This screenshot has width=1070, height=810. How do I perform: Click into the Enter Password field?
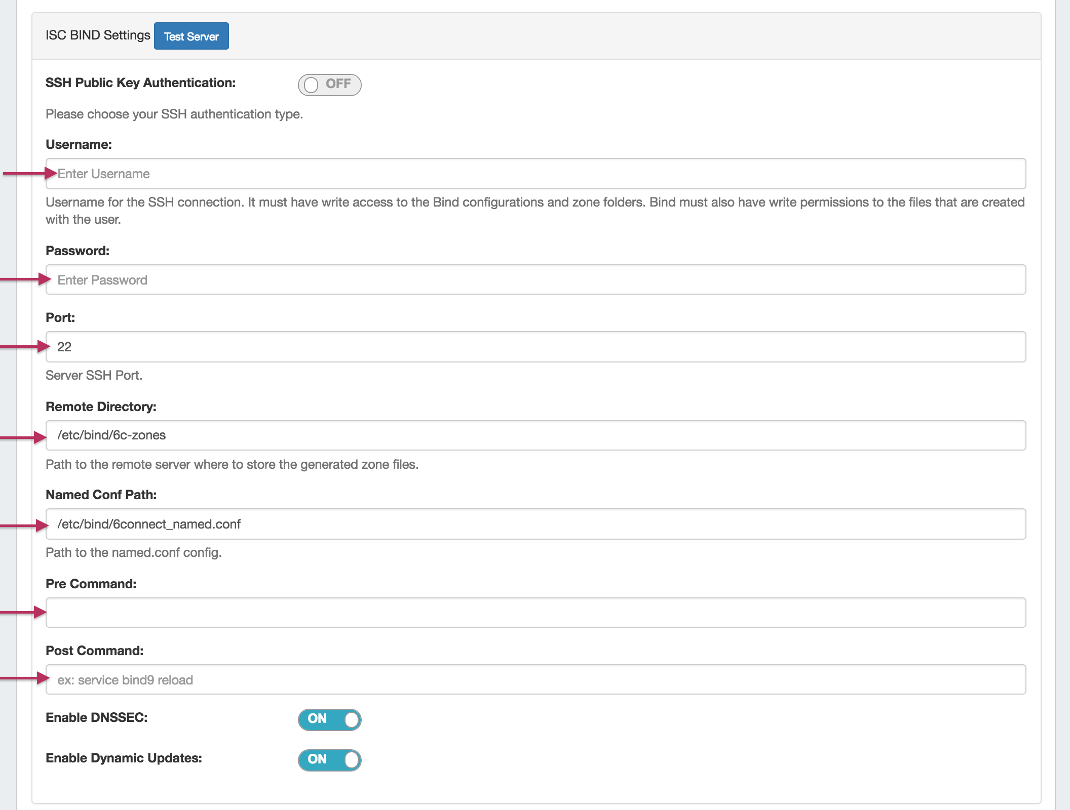coord(536,280)
